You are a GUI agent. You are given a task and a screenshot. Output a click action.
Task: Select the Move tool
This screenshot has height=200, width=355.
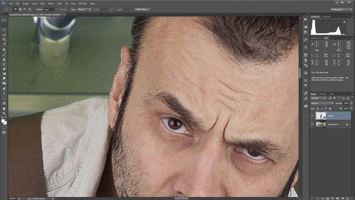pos(4,20)
